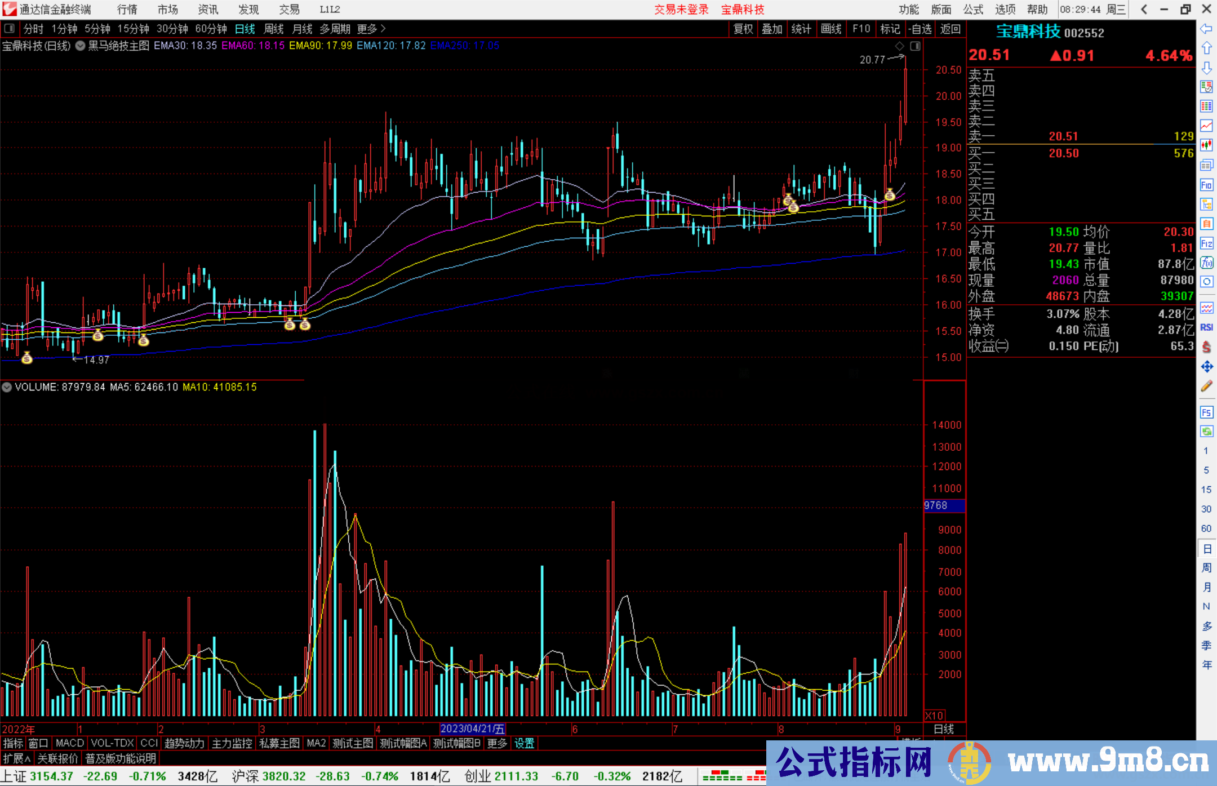The image size is (1217, 786).
Task: Click the blue four-way move arrows icon
Action: click(1206, 367)
